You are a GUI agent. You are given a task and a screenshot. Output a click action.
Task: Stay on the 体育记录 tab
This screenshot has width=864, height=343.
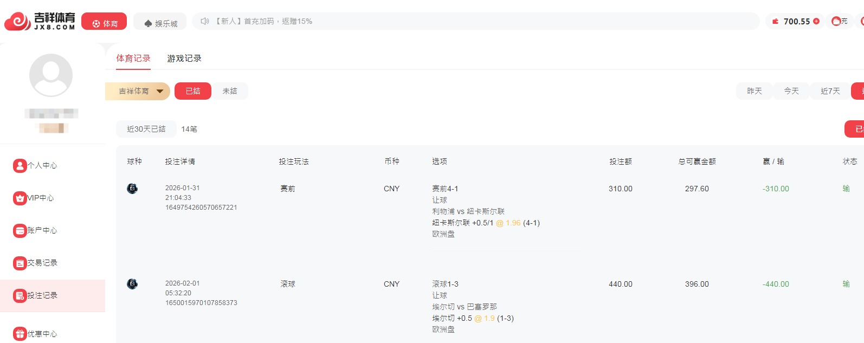point(133,57)
